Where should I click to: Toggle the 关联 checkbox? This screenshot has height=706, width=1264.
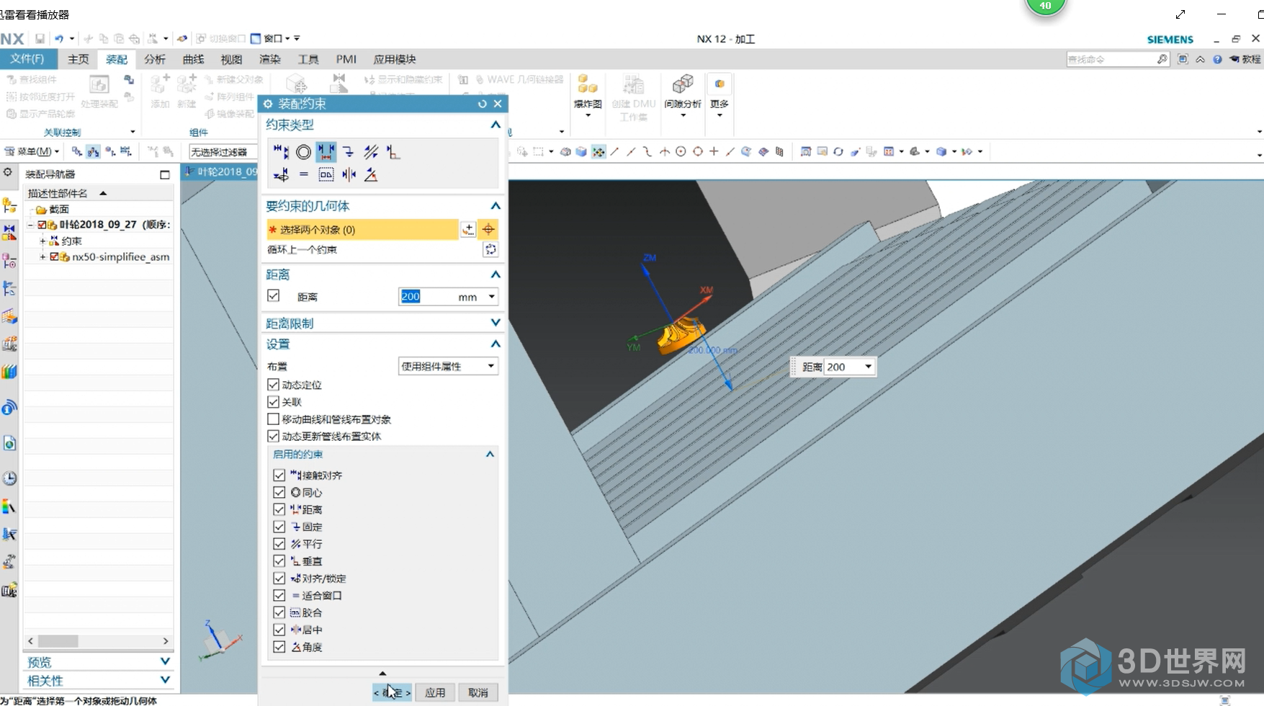click(273, 402)
